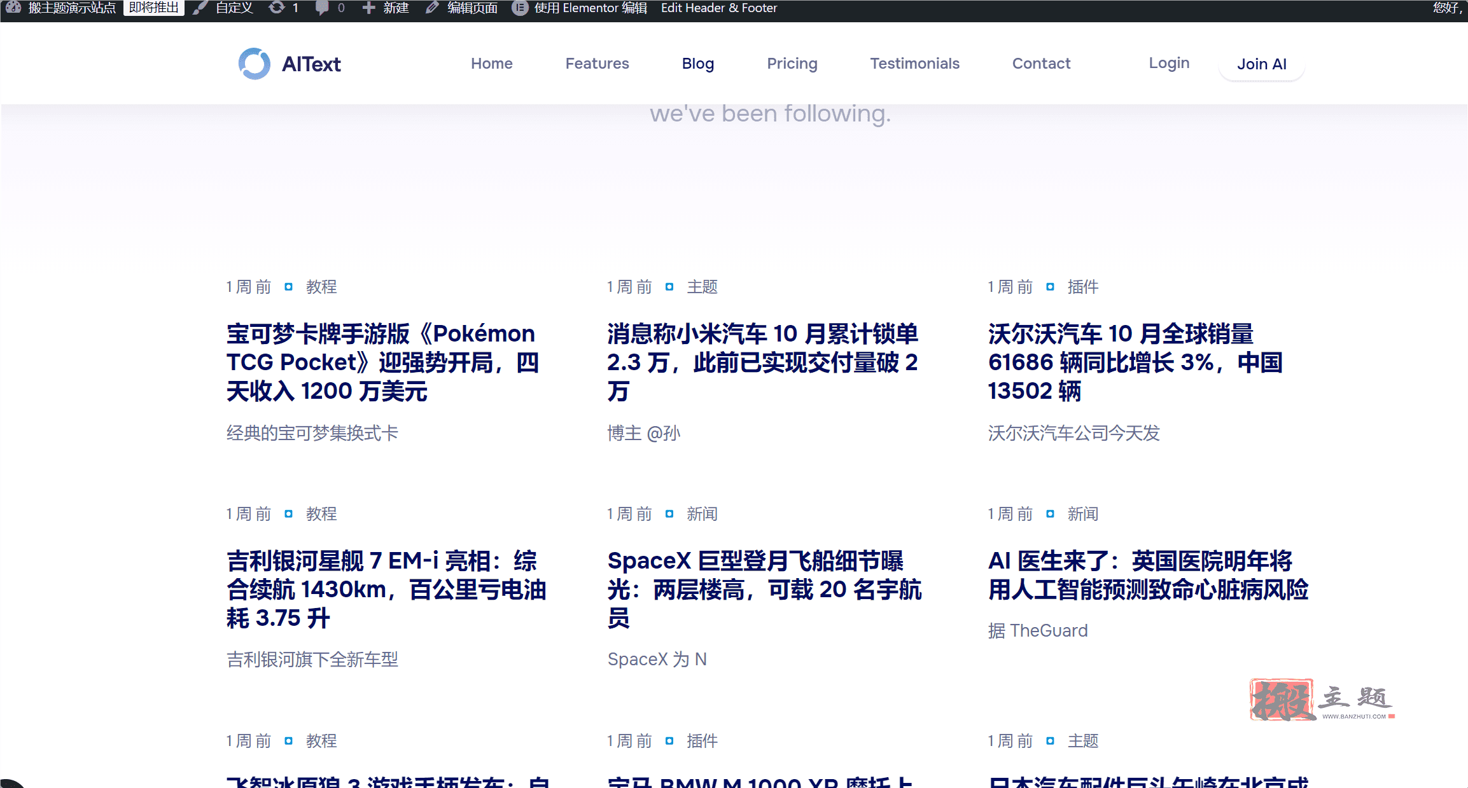Open the comments bubble icon

point(323,8)
